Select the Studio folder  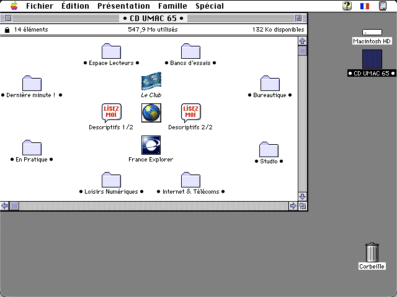coord(269,150)
